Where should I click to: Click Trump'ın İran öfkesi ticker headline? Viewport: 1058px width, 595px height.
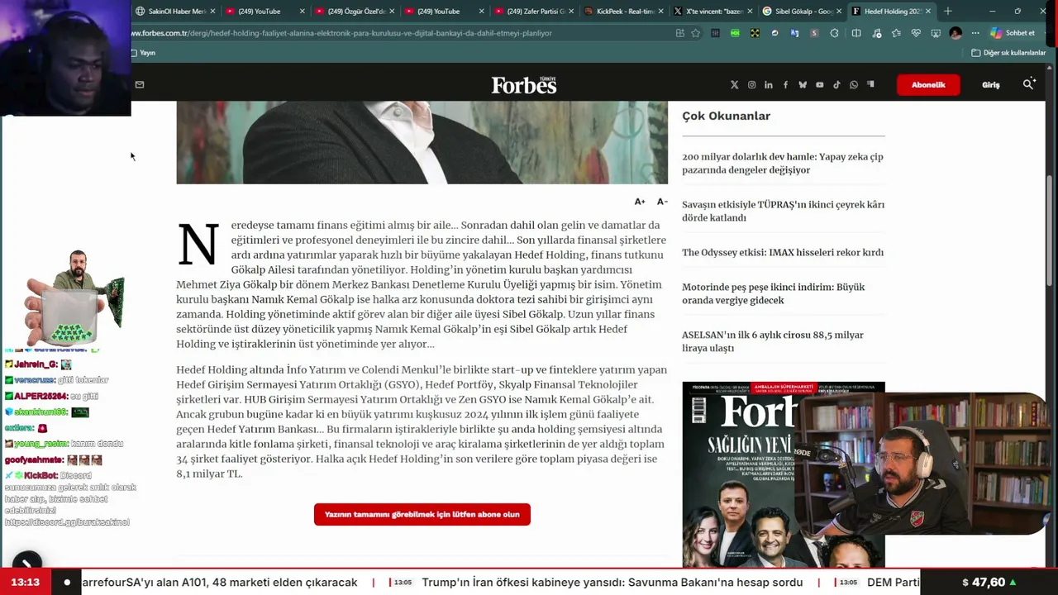click(612, 583)
